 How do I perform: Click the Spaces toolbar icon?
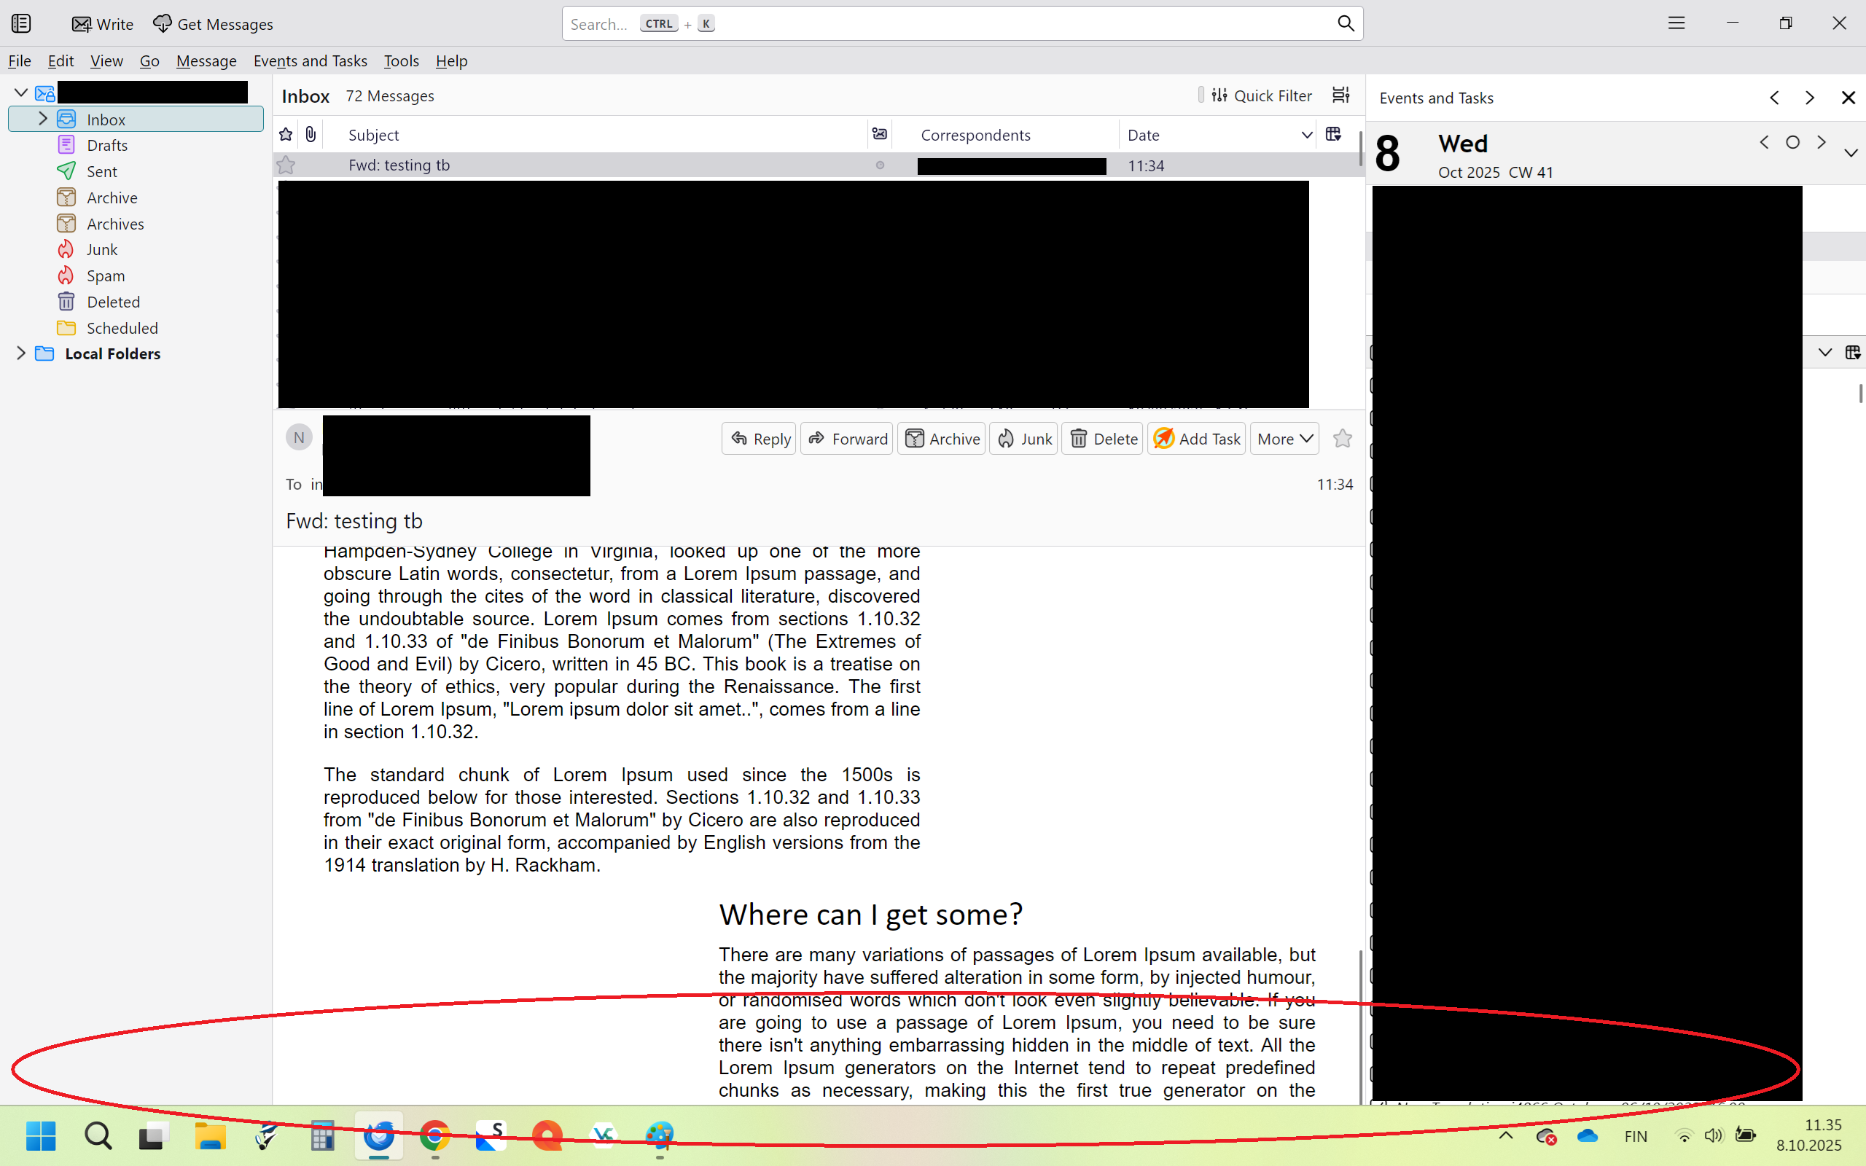(x=21, y=24)
